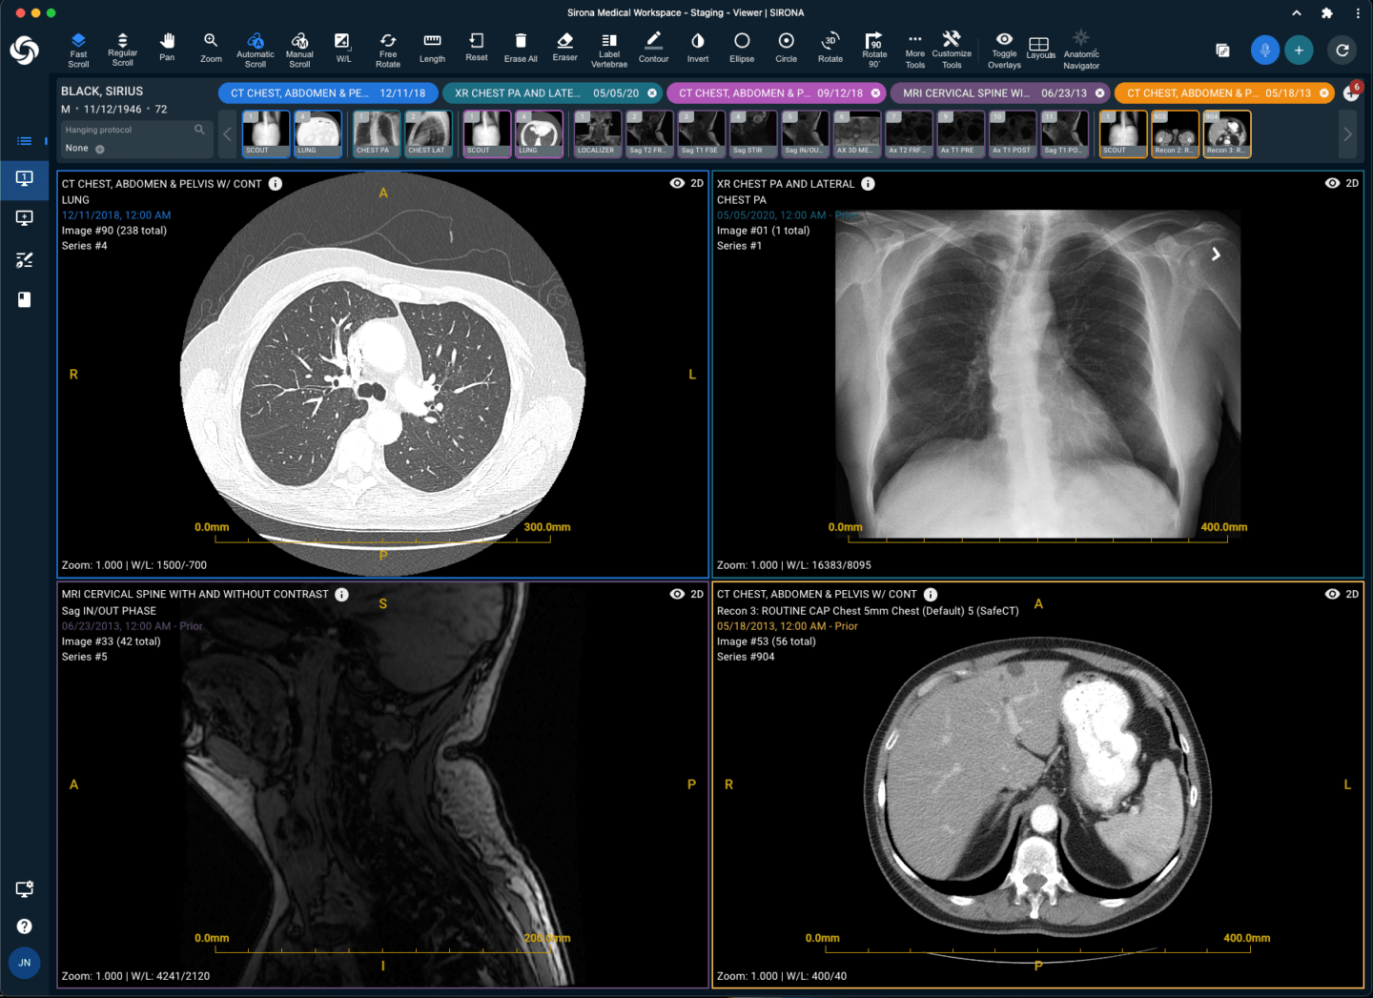Open the worklist icon in left sidebar
This screenshot has height=998, width=1373.
25,140
